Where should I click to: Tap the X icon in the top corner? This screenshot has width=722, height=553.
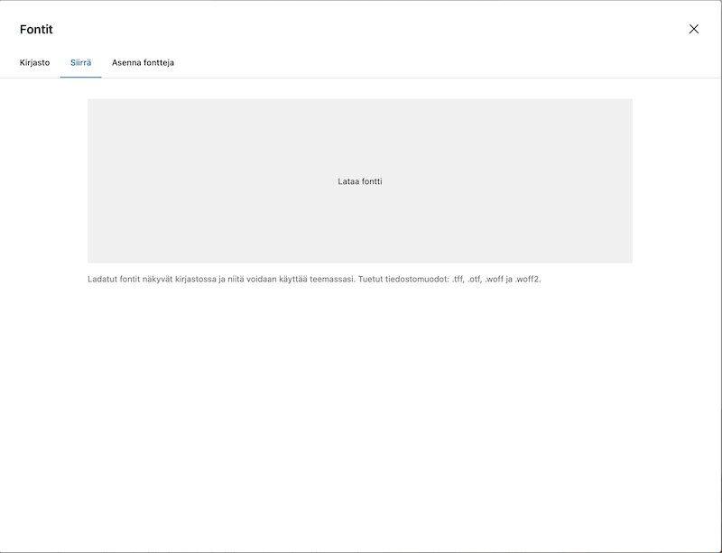pyautogui.click(x=693, y=29)
